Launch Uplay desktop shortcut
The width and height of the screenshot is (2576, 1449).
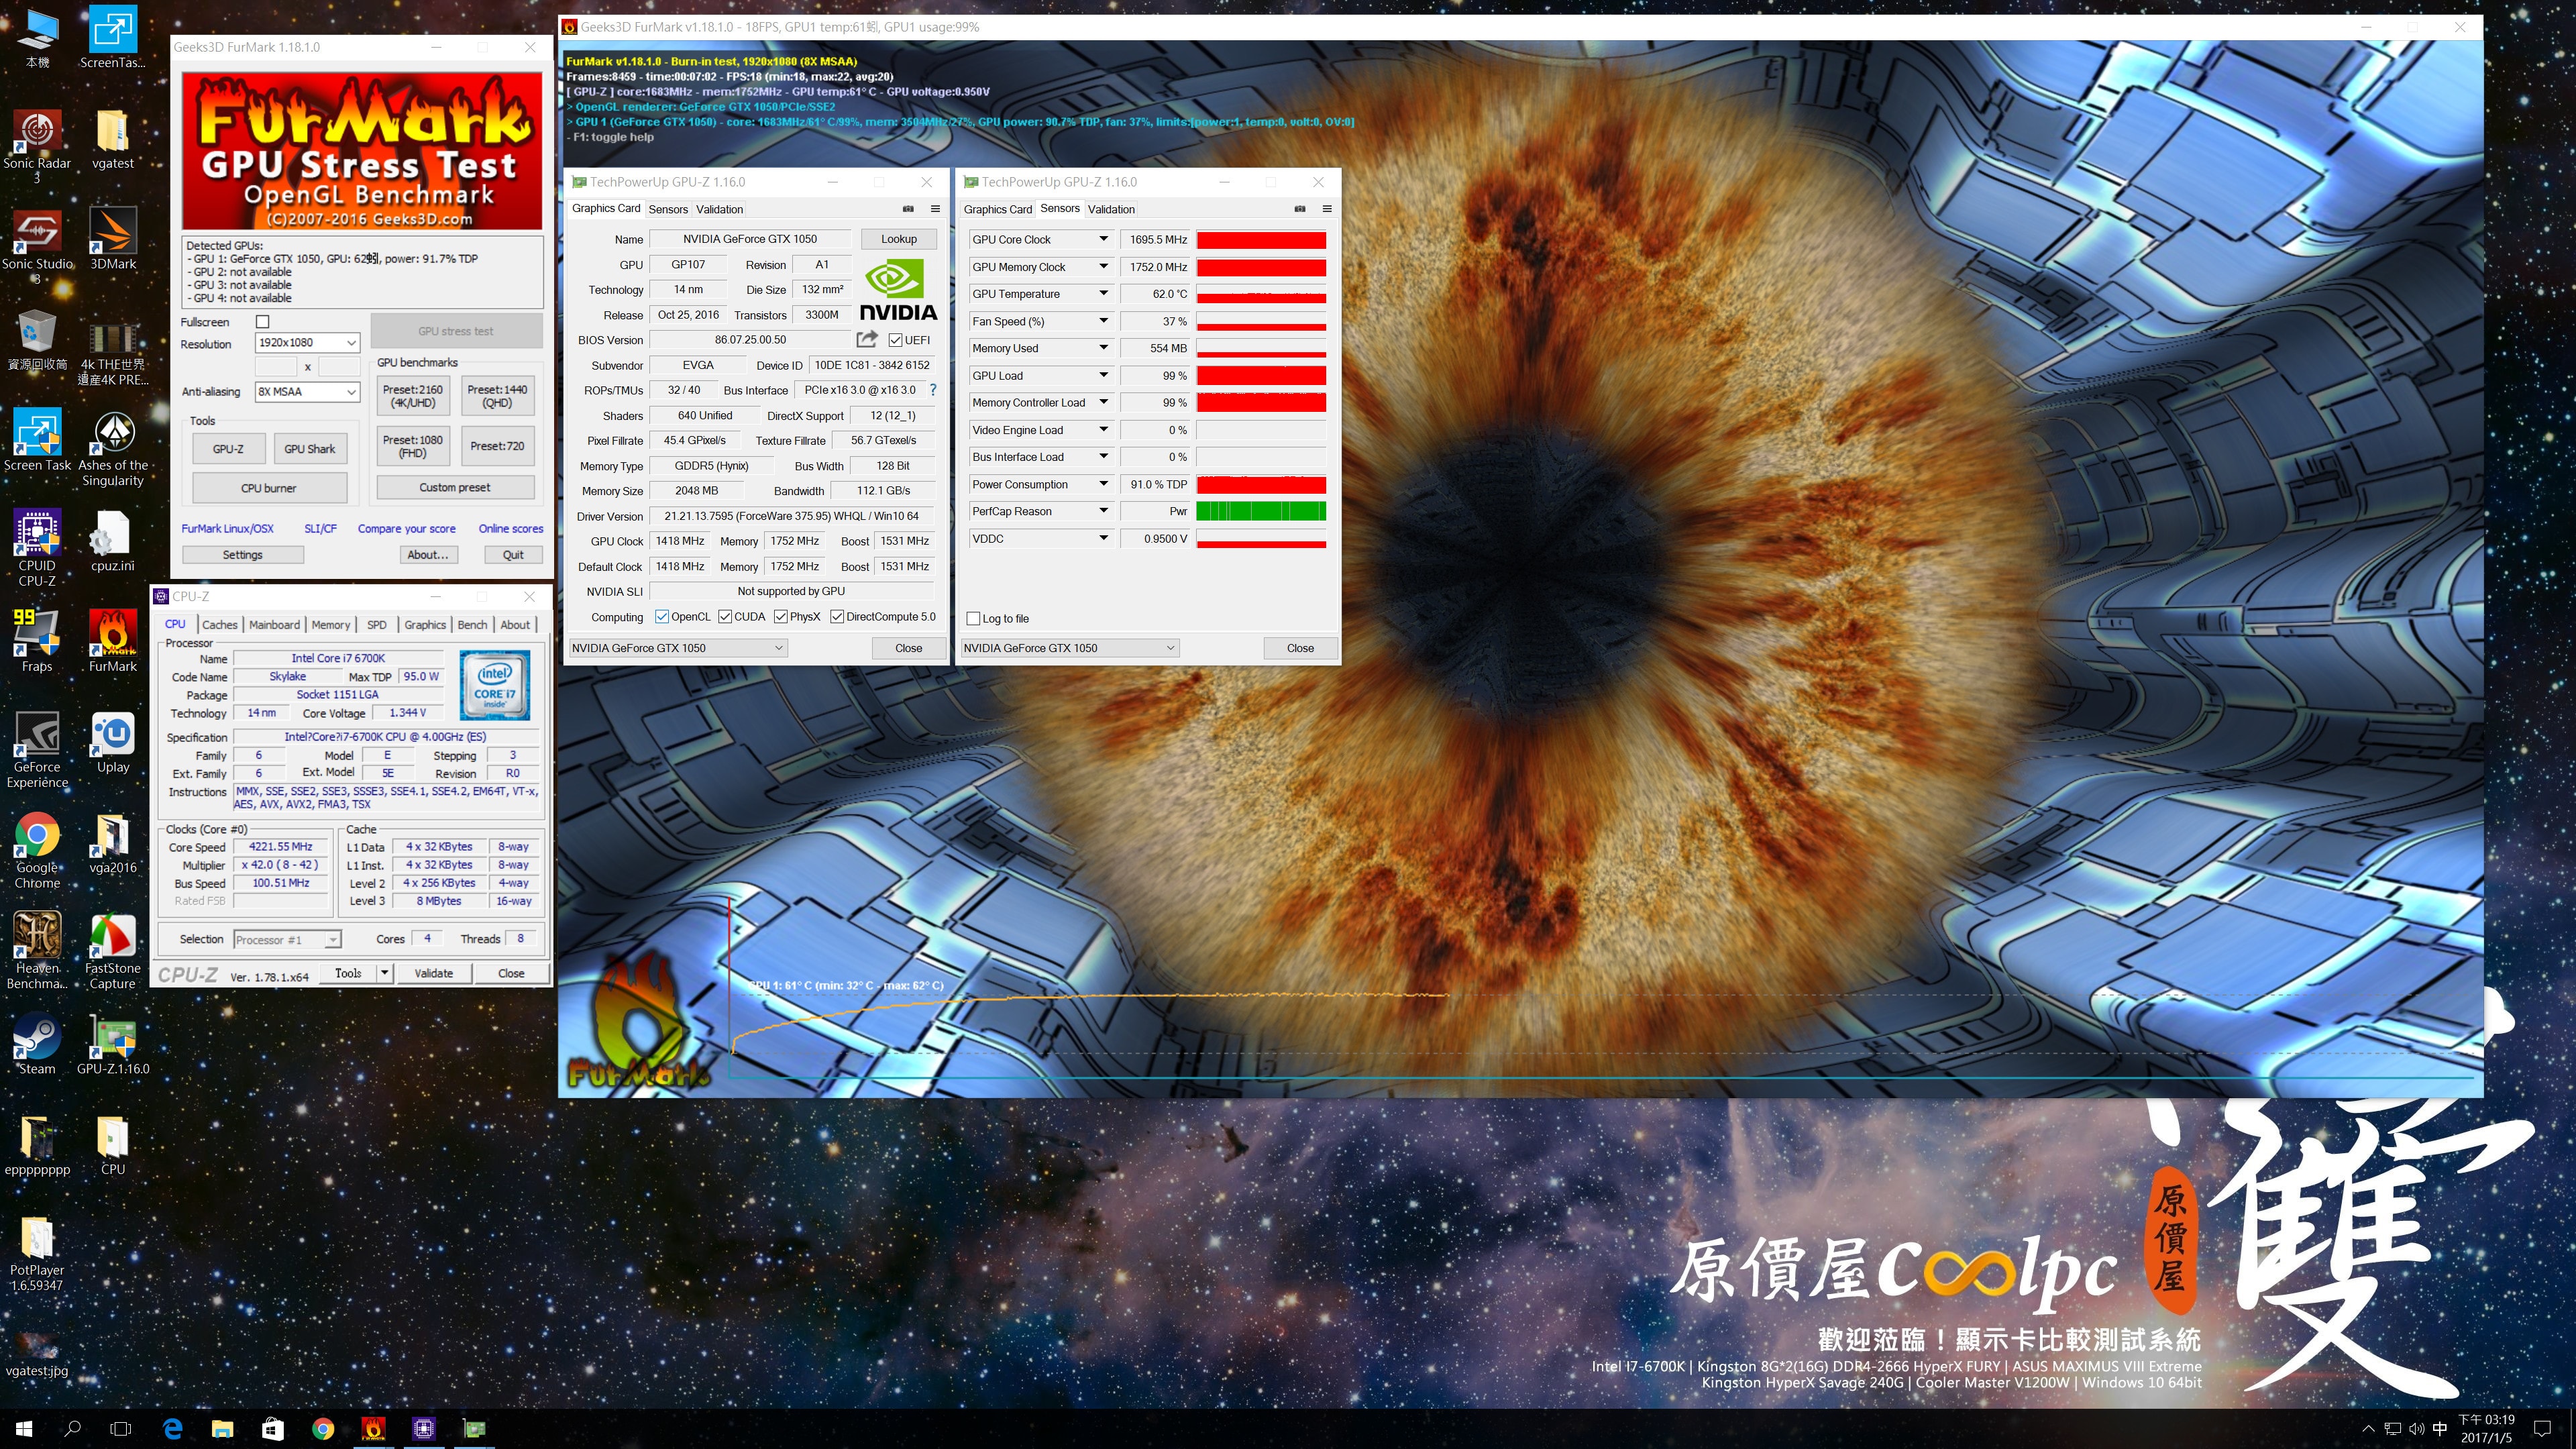click(113, 743)
